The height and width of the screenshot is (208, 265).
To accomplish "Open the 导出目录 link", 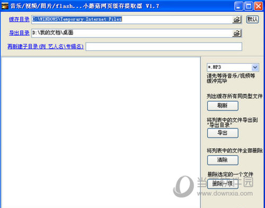I will [x=19, y=33].
